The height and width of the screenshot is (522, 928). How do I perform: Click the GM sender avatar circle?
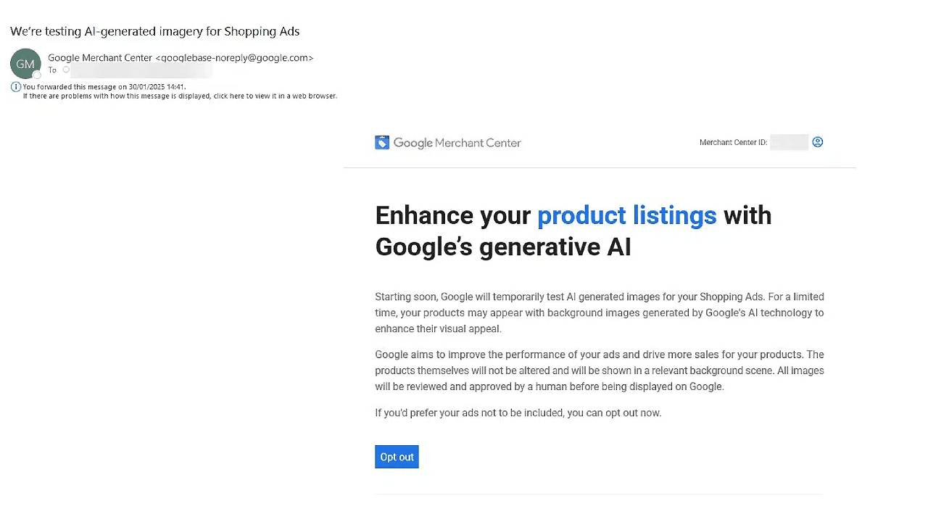(25, 63)
